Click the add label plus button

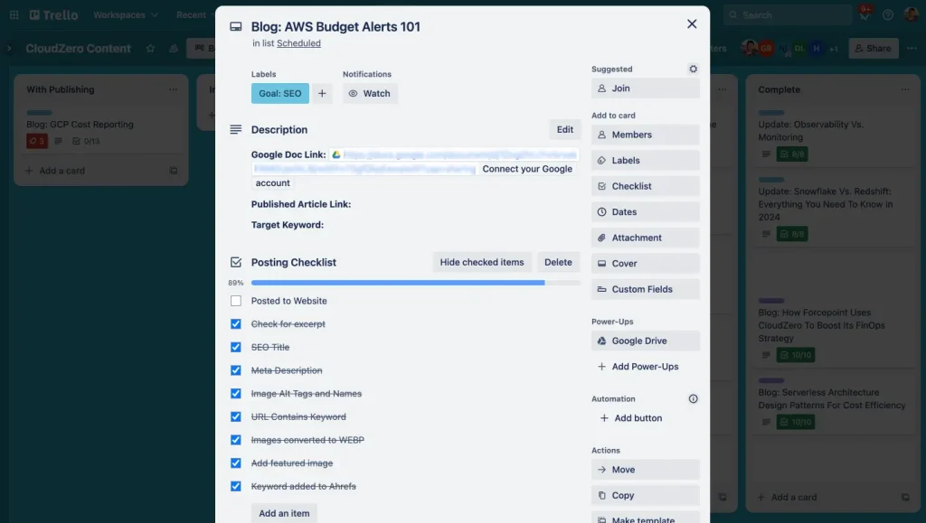coord(322,93)
